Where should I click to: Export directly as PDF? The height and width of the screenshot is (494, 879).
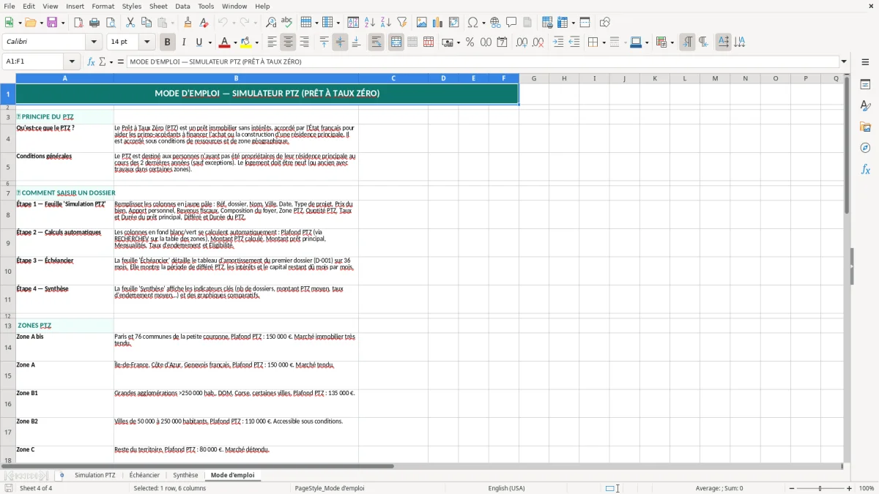click(x=78, y=23)
